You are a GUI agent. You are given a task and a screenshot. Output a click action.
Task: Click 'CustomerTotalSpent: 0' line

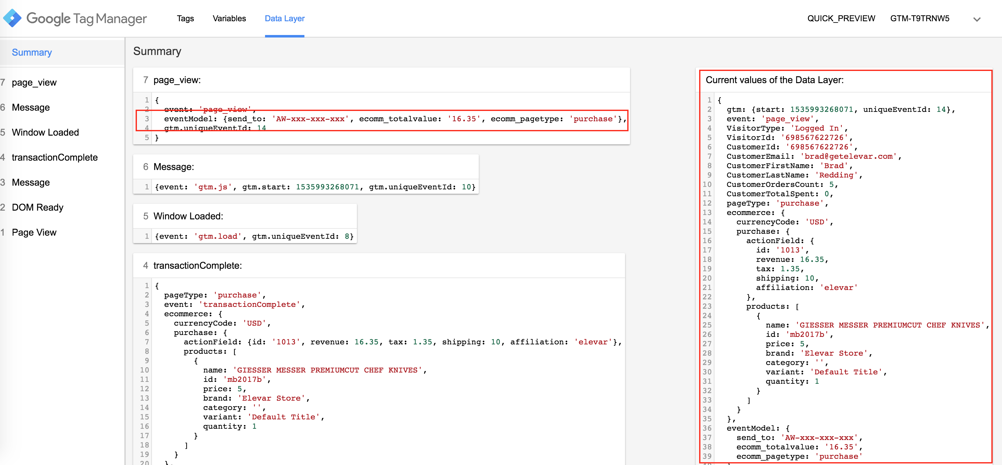779,194
